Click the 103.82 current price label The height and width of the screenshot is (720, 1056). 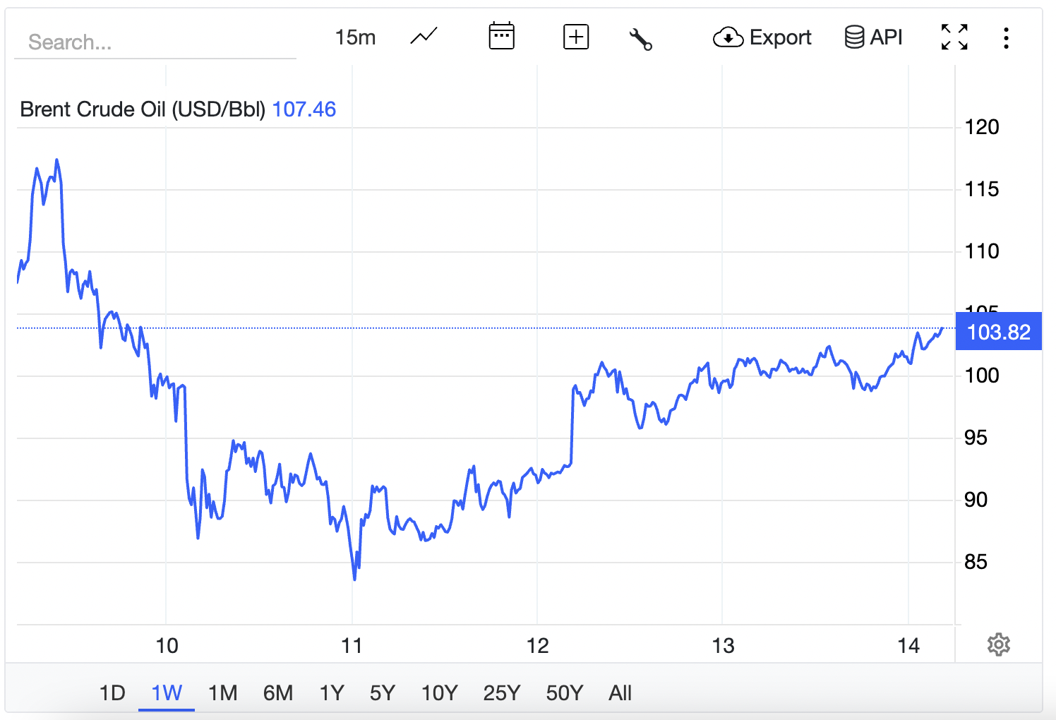(998, 332)
